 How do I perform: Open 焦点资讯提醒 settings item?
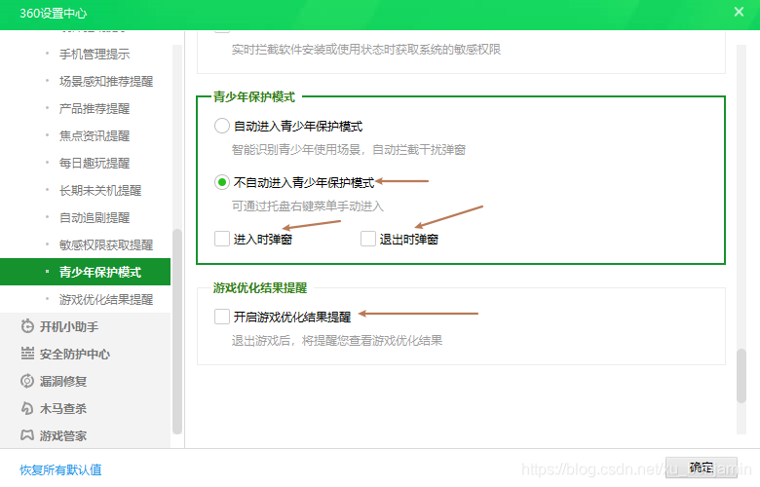point(86,135)
